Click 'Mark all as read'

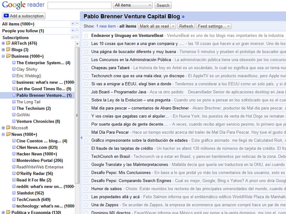[x=154, y=26]
